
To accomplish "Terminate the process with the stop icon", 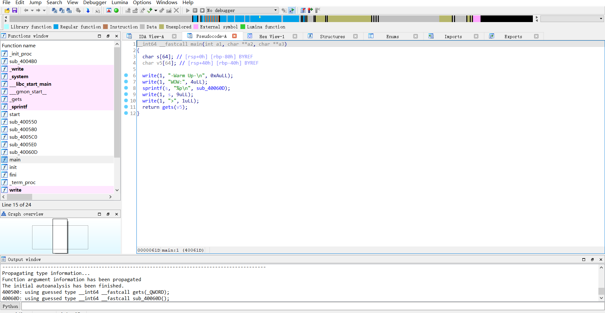I will pos(202,10).
